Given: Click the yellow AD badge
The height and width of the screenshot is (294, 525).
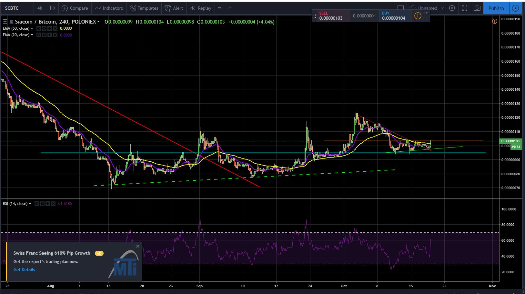Looking at the screenshot, I should 99,253.
